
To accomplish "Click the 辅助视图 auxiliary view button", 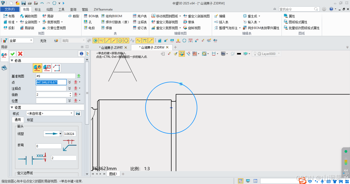I will pyautogui.click(x=28, y=16).
